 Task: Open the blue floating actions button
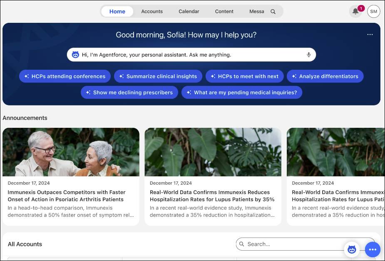[373, 249]
